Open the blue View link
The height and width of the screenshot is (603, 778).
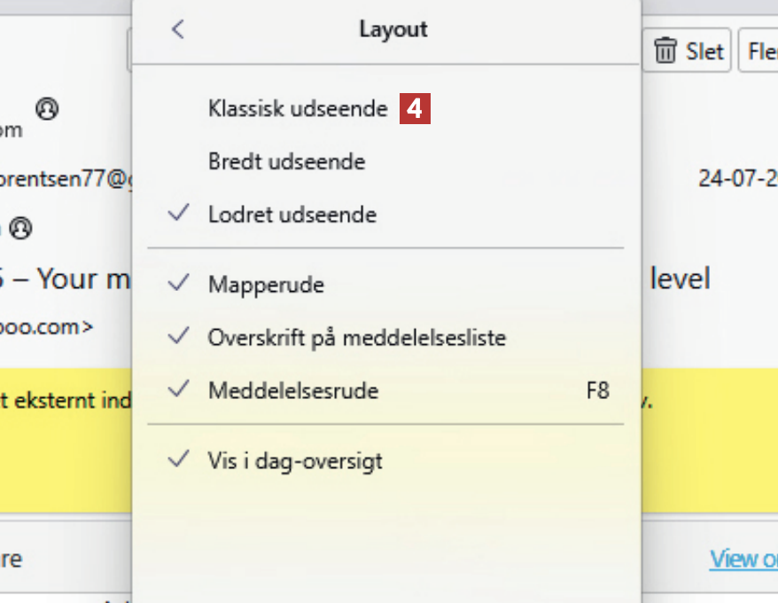tap(743, 559)
